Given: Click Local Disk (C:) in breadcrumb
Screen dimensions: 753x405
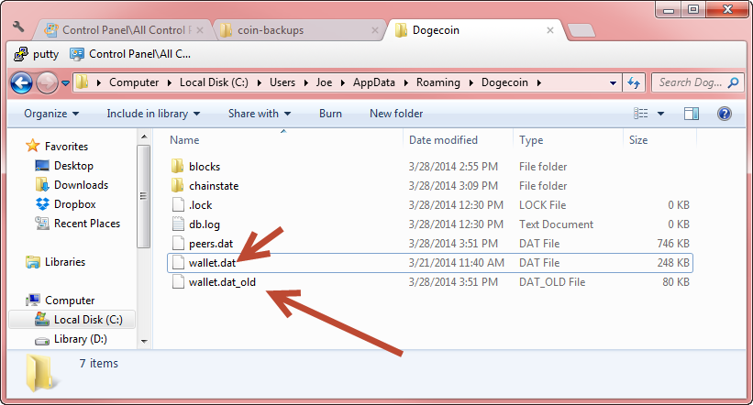Looking at the screenshot, I should (x=214, y=82).
